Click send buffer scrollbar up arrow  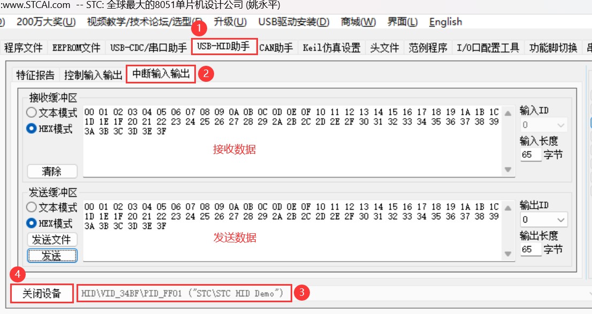[508, 208]
